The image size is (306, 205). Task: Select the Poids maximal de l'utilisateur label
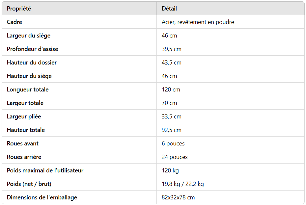(45, 170)
